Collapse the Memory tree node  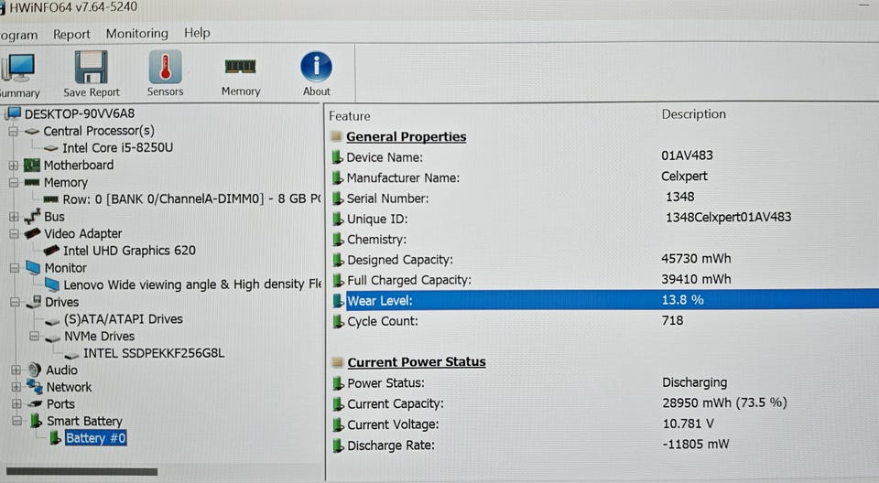[14, 183]
